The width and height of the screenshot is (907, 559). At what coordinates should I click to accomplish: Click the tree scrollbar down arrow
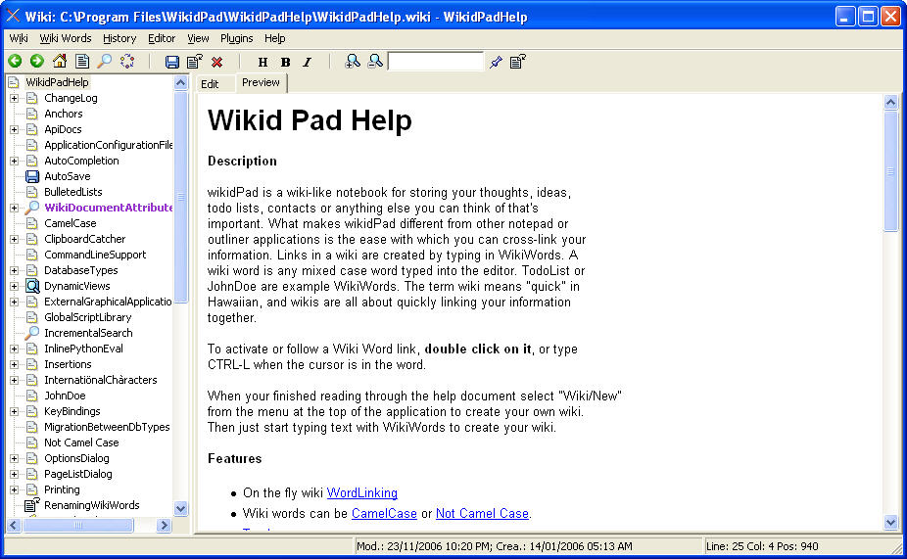point(181,509)
